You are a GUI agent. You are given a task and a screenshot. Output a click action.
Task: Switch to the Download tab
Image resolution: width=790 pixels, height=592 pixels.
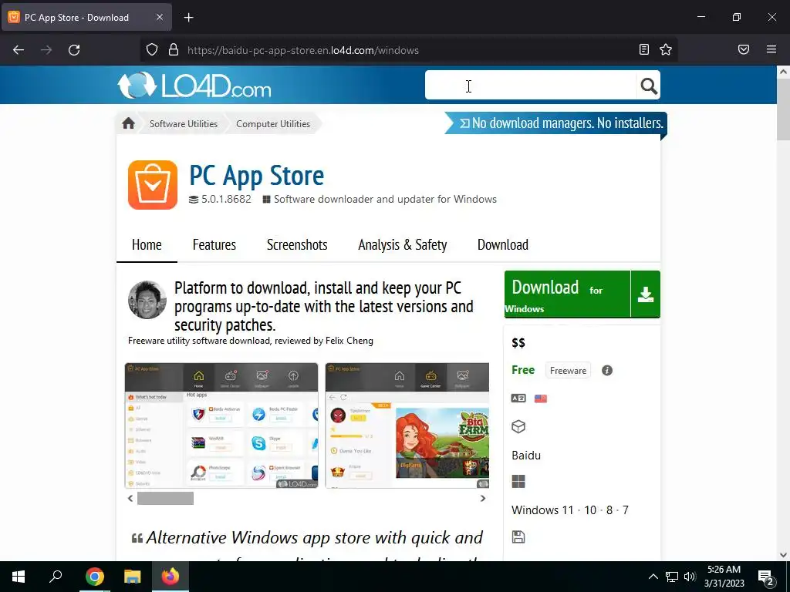pyautogui.click(x=503, y=244)
